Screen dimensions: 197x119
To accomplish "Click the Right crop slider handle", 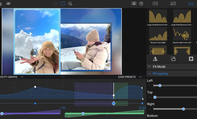I will click(183, 109).
